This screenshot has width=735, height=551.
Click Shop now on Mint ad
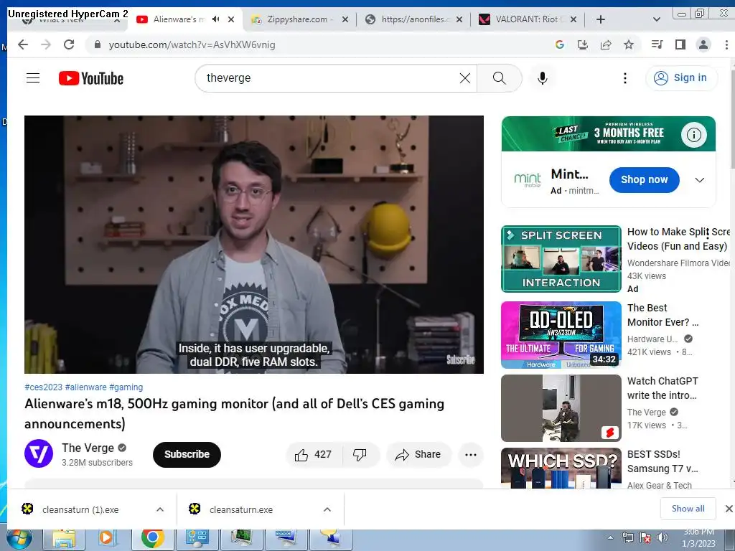644,179
